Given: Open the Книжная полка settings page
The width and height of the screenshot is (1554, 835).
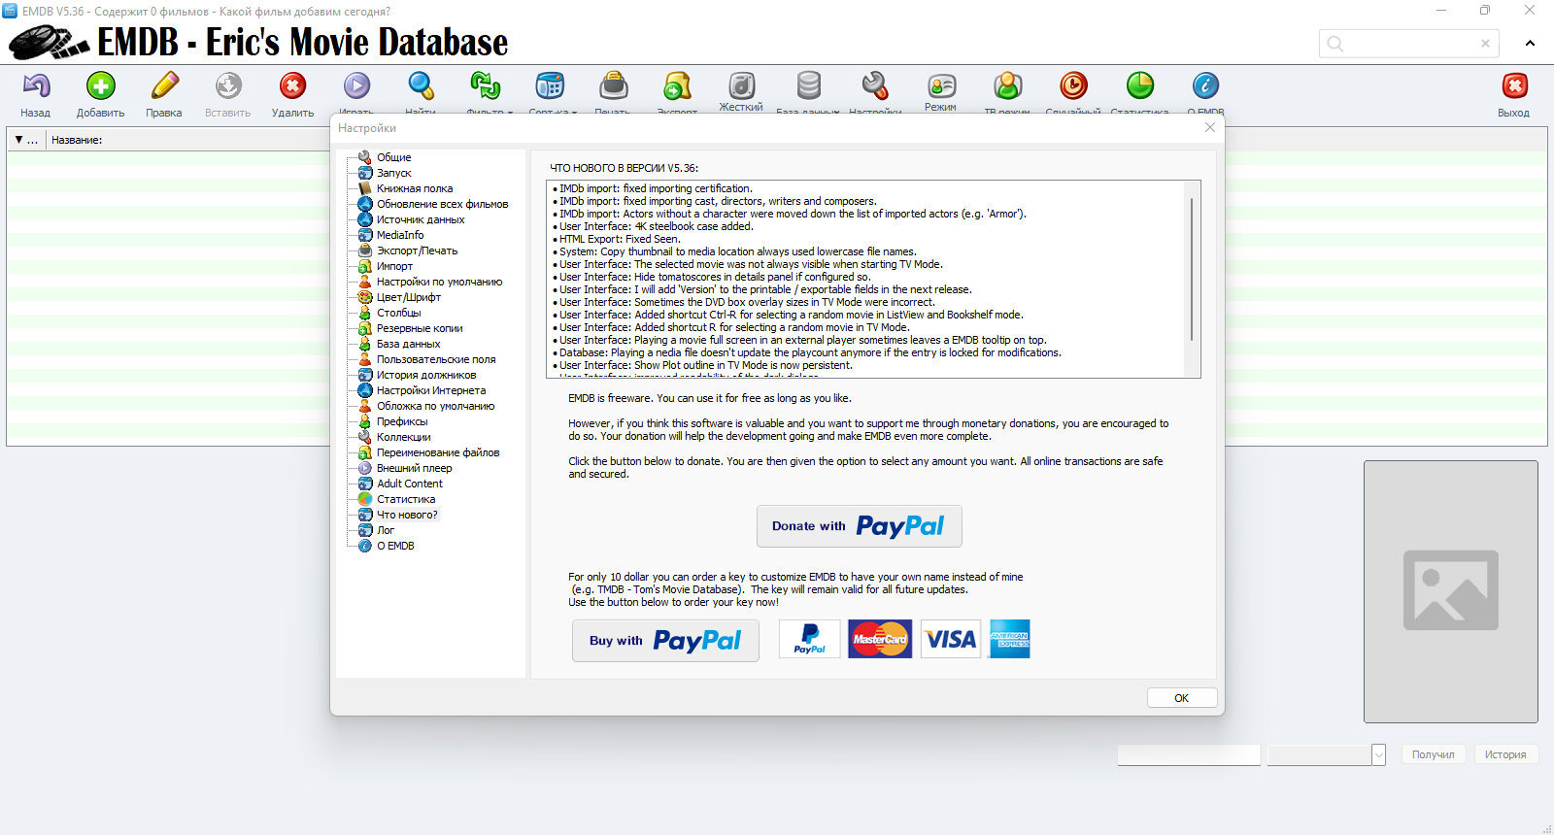Looking at the screenshot, I should 415,188.
